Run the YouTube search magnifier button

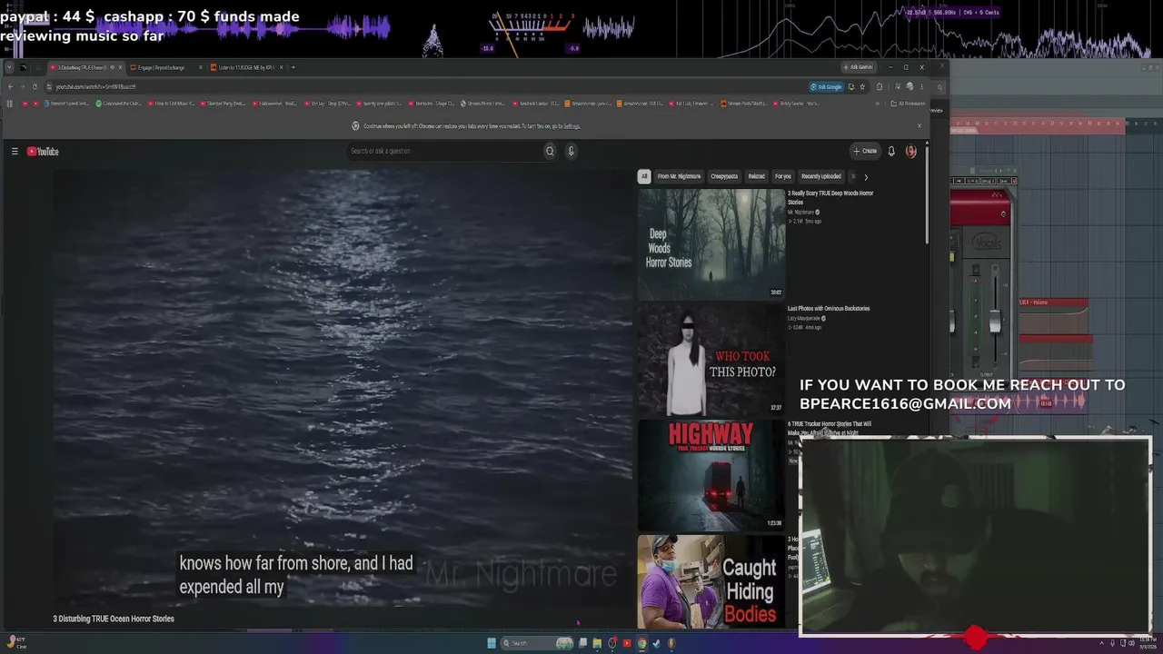pos(550,152)
